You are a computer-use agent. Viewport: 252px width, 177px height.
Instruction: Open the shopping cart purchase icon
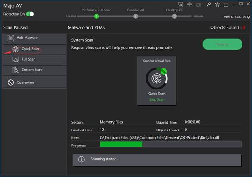pos(217,5)
